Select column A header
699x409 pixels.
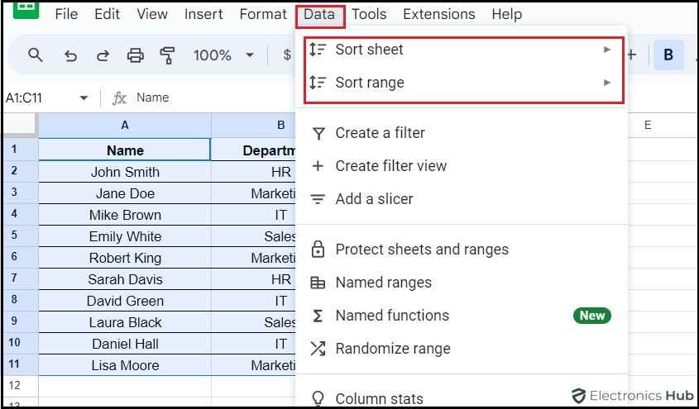125,126
